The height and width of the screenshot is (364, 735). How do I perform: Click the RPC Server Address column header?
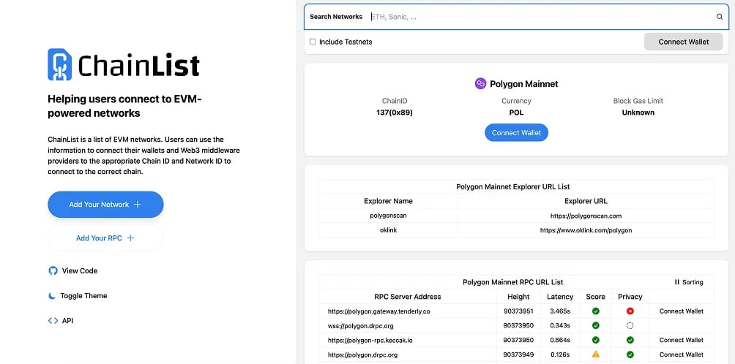point(407,297)
